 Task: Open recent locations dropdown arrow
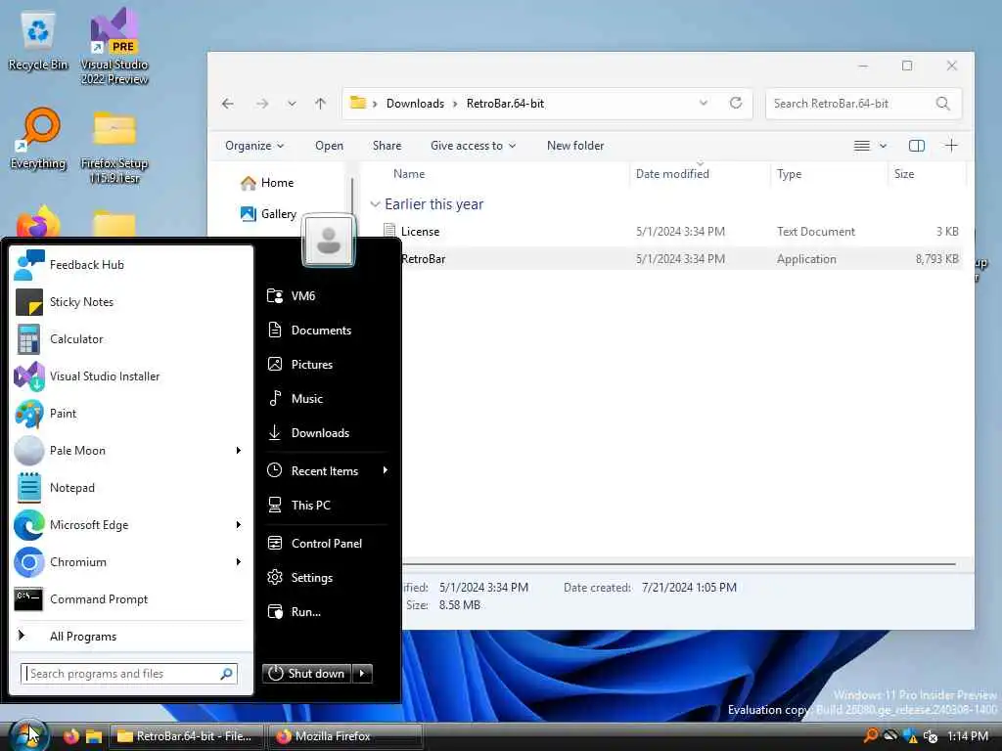pyautogui.click(x=292, y=104)
